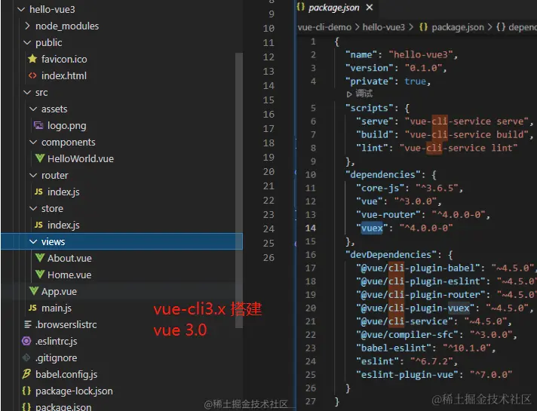Click the "serve" script on line 6

375,121
